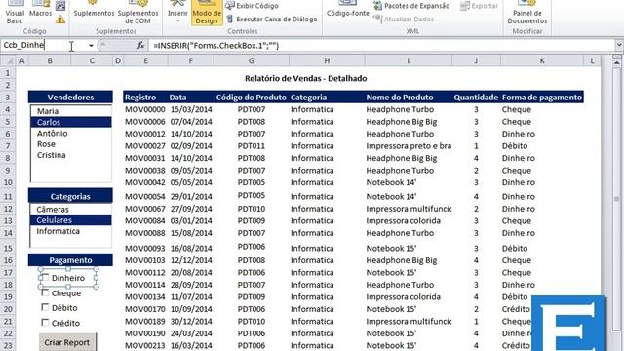Click date 12/12/2014
The height and width of the screenshot is (351, 624).
(x=191, y=260)
